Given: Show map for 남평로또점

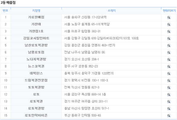Looking at the screenshot, I should point(169,53).
